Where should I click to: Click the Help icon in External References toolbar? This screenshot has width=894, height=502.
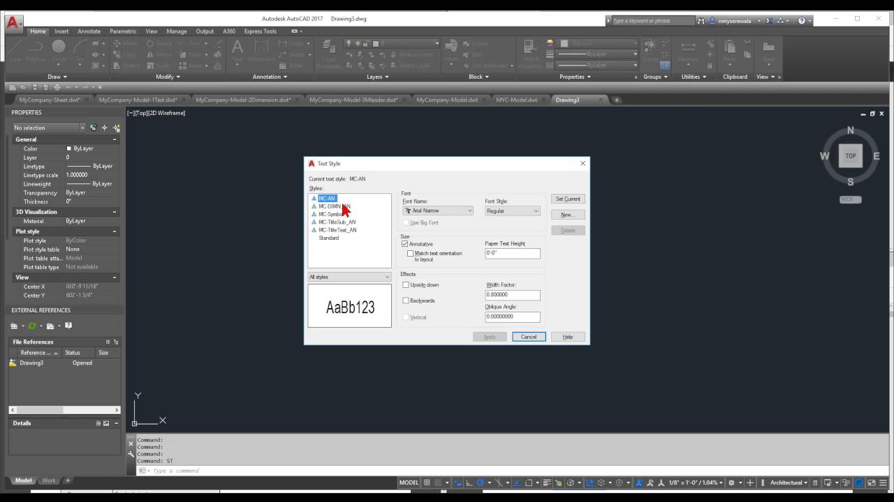click(x=68, y=326)
